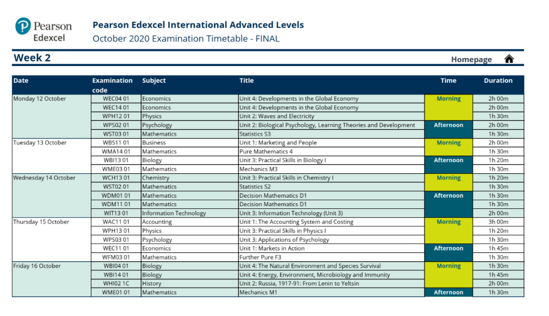The image size is (549, 316).
Task: Open the Homepage link
Action: coord(471,59)
